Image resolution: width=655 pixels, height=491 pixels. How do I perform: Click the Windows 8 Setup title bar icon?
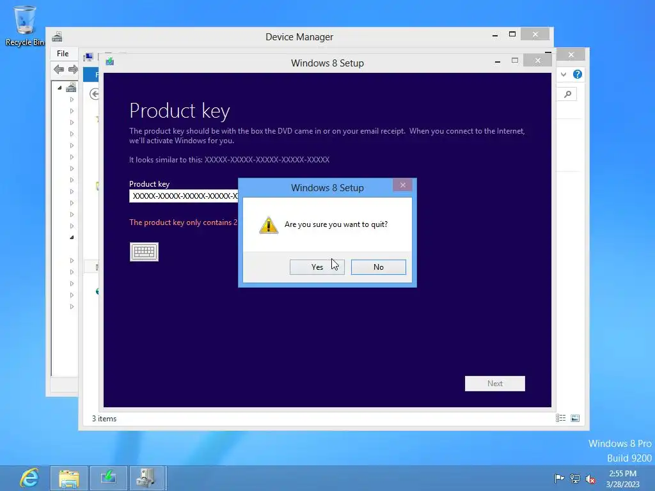(110, 62)
